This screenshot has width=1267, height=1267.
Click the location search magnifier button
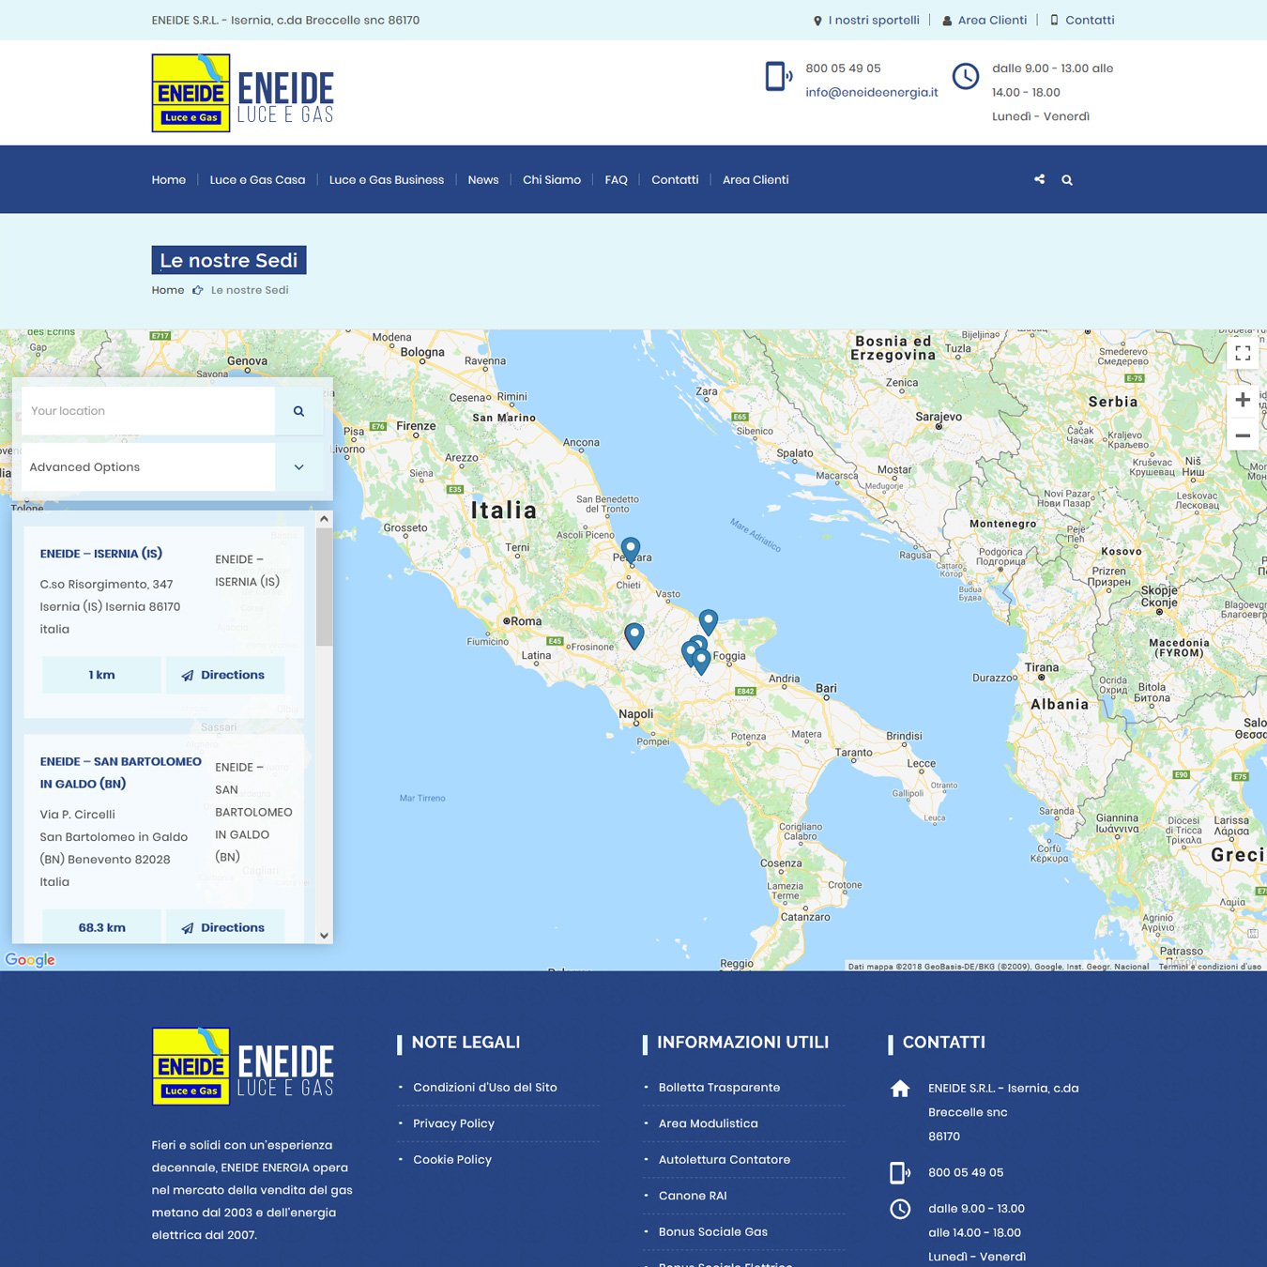(x=298, y=411)
